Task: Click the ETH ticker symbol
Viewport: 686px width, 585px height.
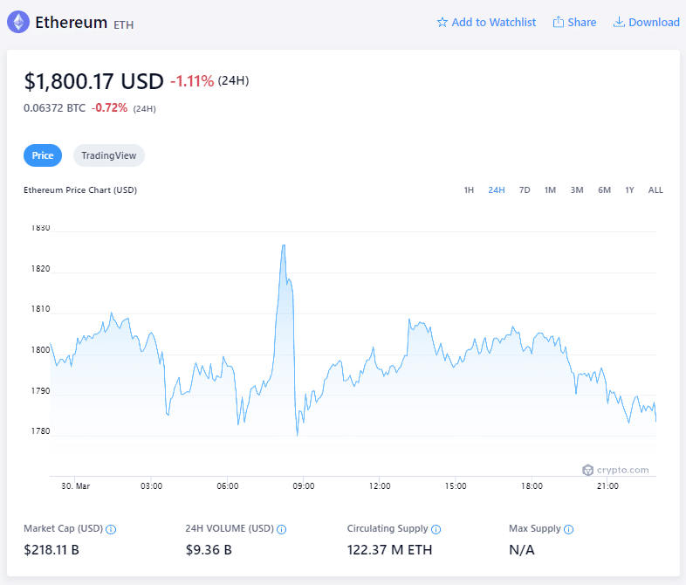Action: point(124,25)
